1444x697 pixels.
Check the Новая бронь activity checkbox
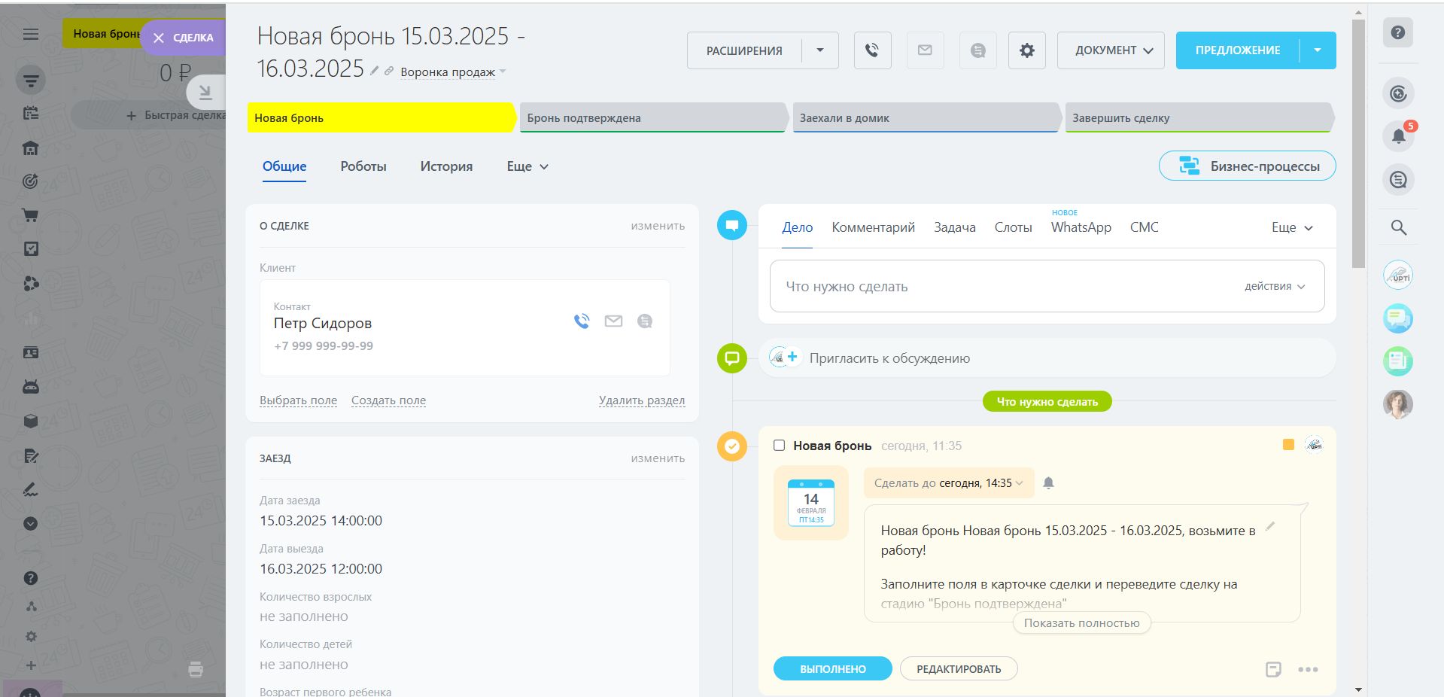[x=780, y=446]
